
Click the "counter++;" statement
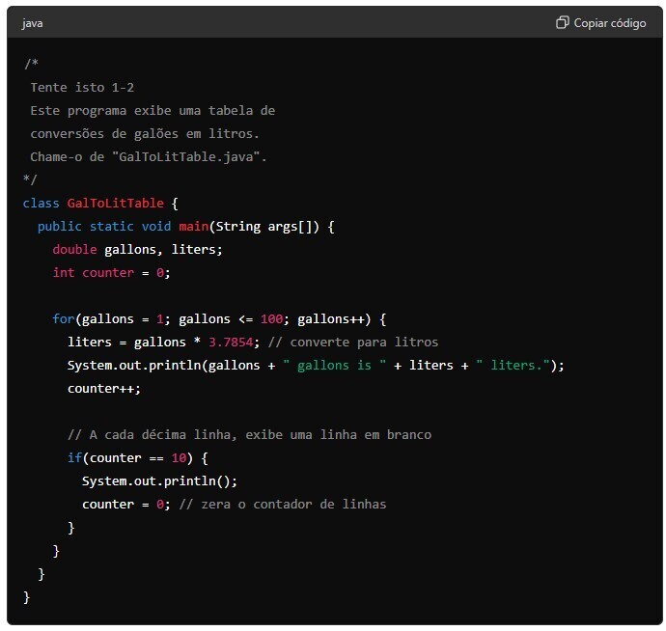click(104, 389)
